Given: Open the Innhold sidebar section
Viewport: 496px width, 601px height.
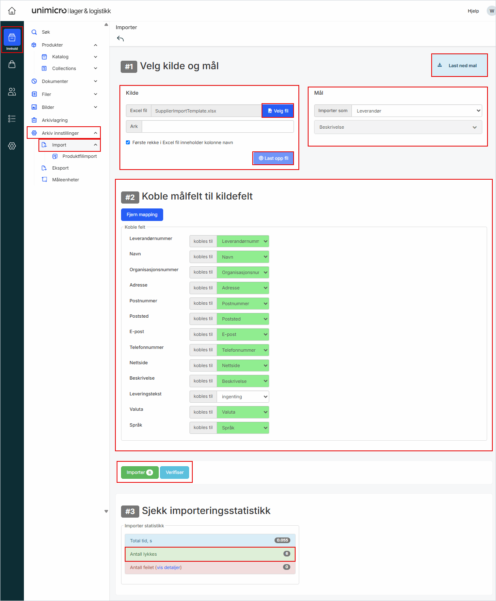Looking at the screenshot, I should click(12, 40).
